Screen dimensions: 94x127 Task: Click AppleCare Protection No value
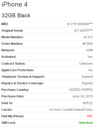(91, 70)
